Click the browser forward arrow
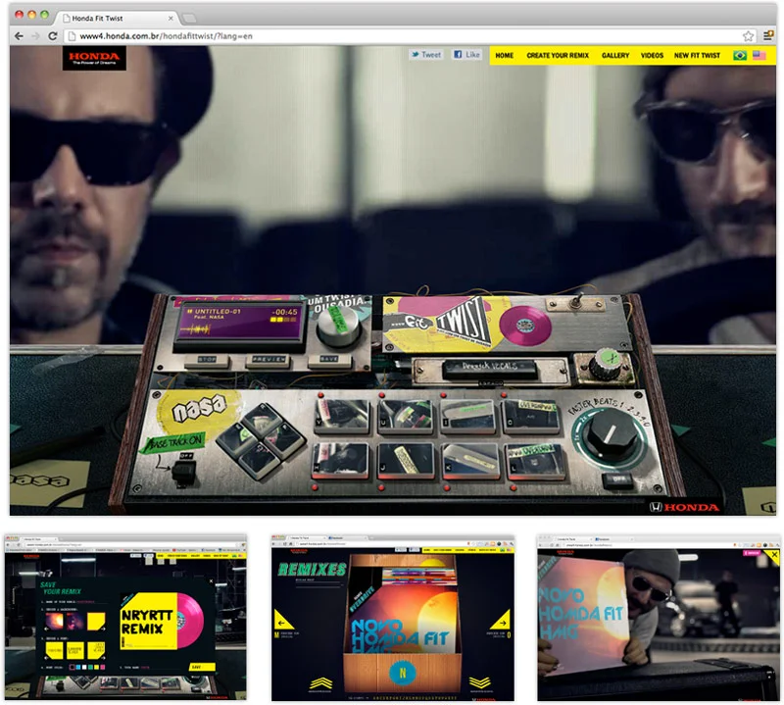 click(35, 36)
